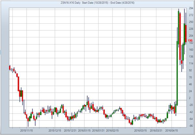Select the 2016/02/15 date marker
195x135 pixels.
[x=112, y=130]
